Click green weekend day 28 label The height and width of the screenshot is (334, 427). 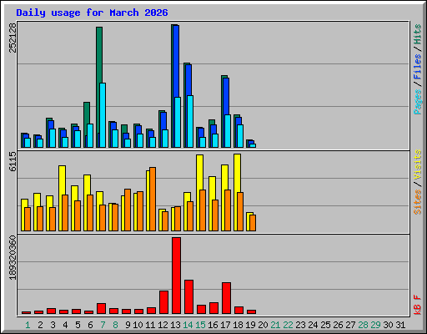[x=363, y=325]
